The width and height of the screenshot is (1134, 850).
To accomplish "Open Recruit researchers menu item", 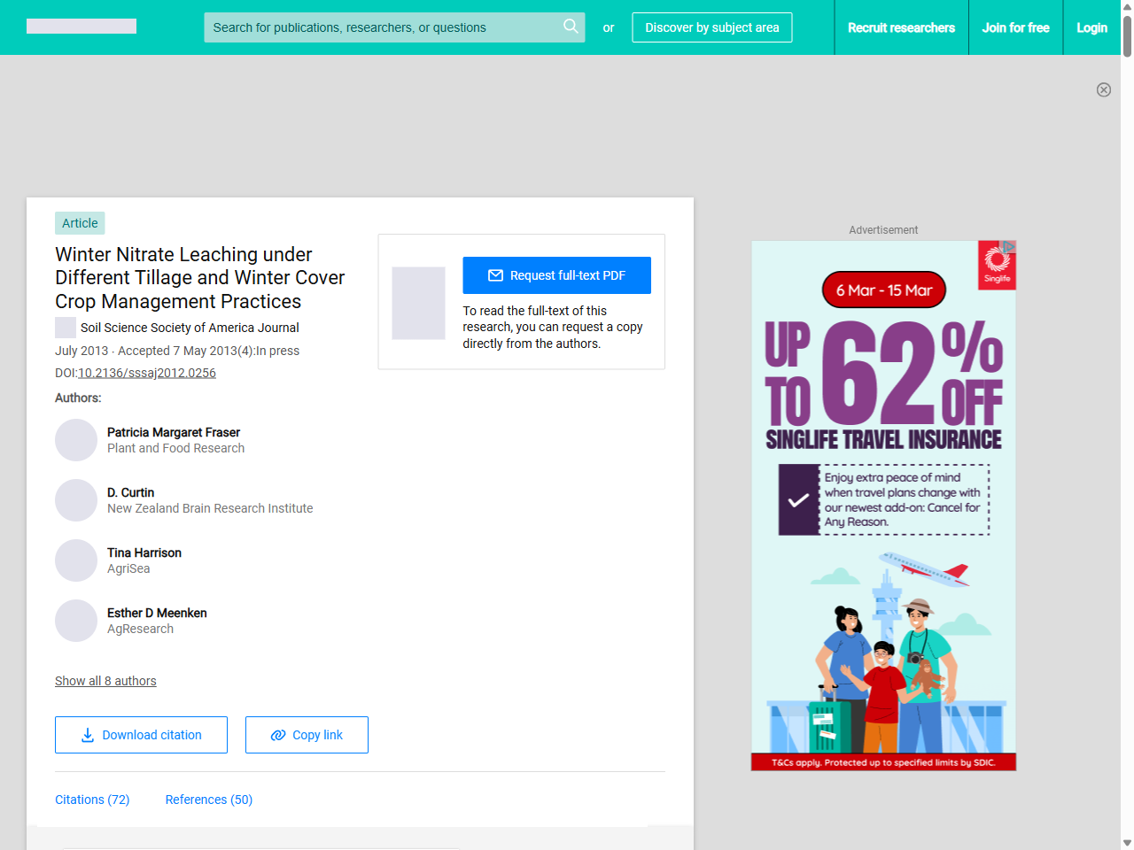I will pyautogui.click(x=901, y=27).
